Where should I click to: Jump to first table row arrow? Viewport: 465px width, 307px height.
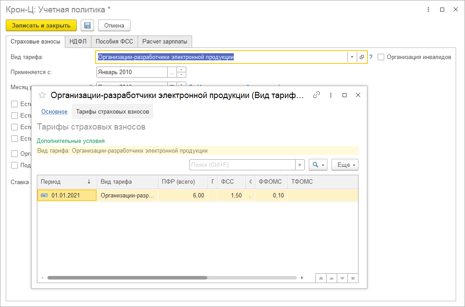321,278
